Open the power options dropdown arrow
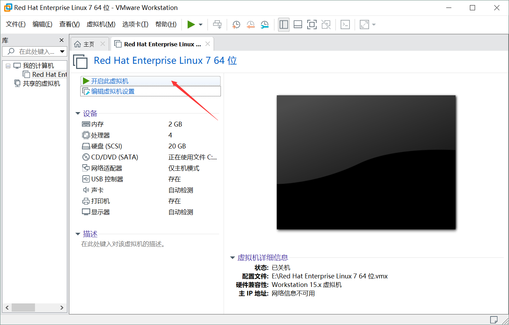The height and width of the screenshot is (325, 509). pos(201,25)
